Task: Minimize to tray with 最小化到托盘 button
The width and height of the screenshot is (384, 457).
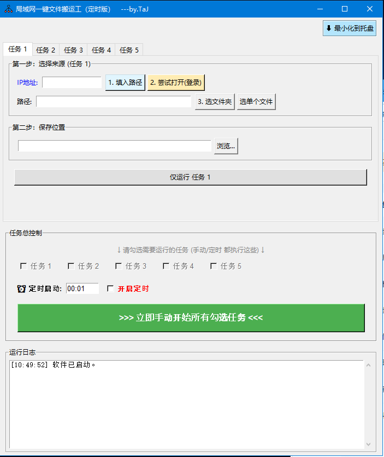Action: [350, 28]
